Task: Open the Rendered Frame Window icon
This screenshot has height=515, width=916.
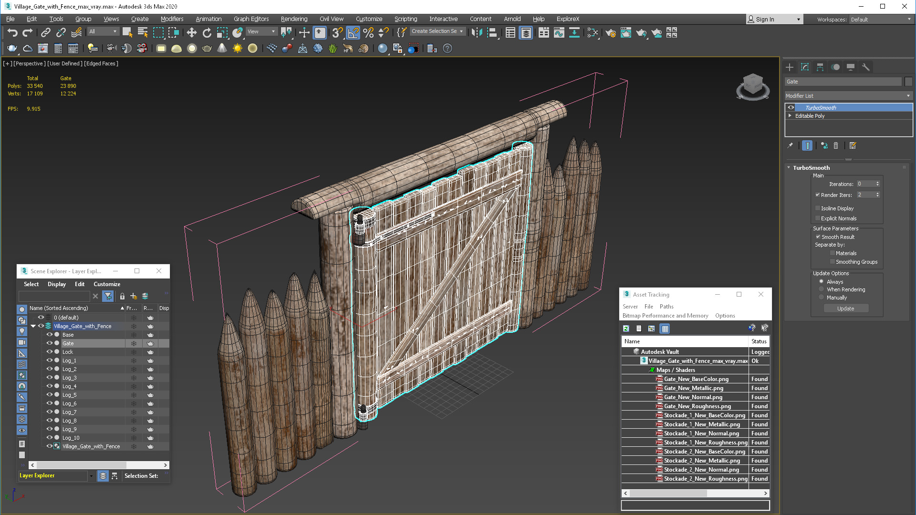Action: tap(626, 32)
